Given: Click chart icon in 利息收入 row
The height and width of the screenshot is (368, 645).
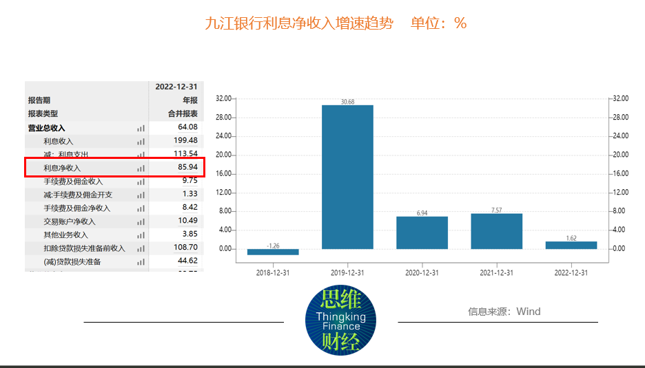Looking at the screenshot, I should tap(141, 142).
